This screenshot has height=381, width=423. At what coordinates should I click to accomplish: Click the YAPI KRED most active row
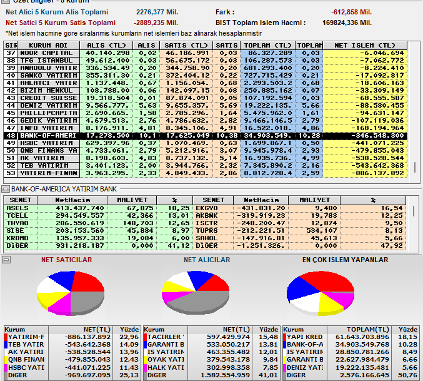(351, 337)
